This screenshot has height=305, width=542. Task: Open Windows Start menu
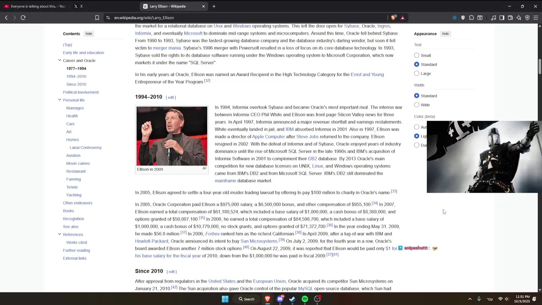click(225, 299)
